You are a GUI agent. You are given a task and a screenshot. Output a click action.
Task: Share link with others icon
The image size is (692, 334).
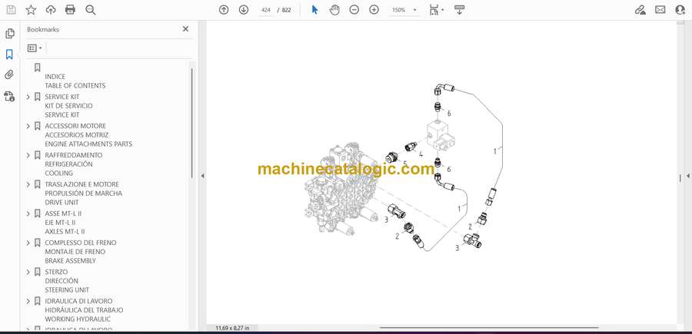click(x=640, y=10)
